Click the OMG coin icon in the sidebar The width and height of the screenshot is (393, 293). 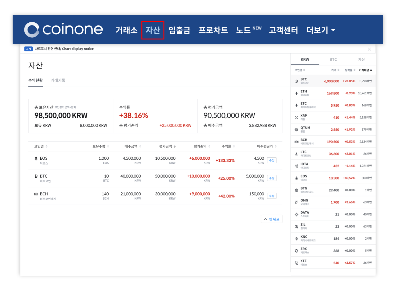296,202
